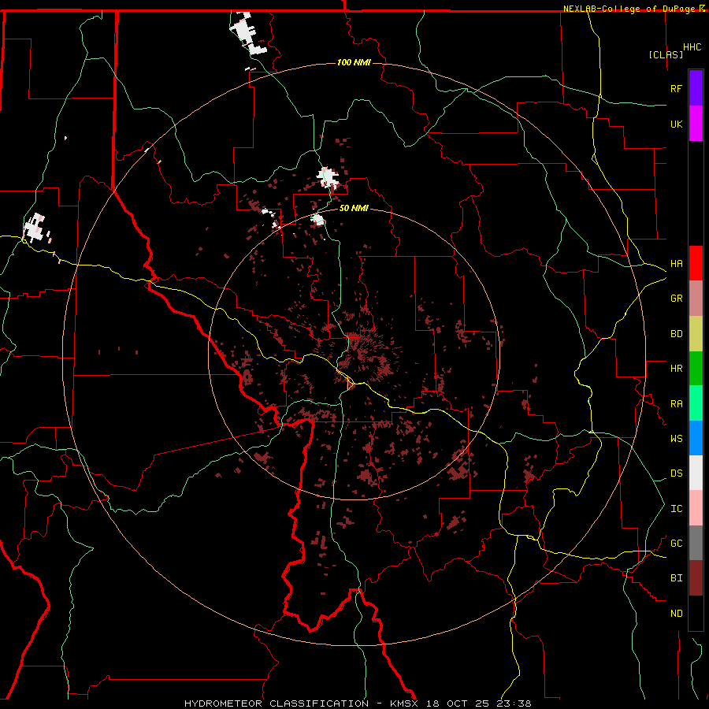This screenshot has width=709, height=709.
Task: Click the WS legend label
Action: [677, 439]
